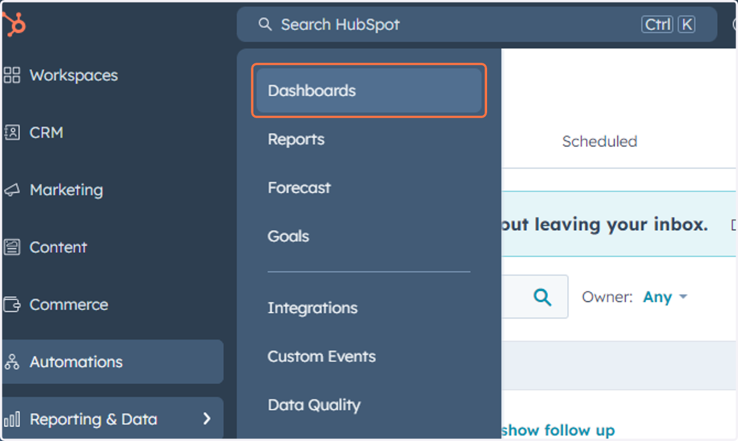738x441 pixels.
Task: Select Goals in the submenu
Action: (288, 236)
